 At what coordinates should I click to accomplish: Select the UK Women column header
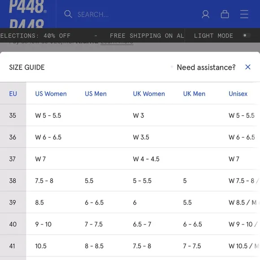(x=149, y=94)
